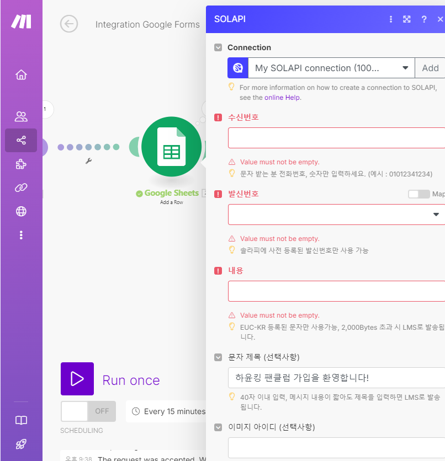Click the Run once play button
445x461 pixels.
tap(77, 379)
